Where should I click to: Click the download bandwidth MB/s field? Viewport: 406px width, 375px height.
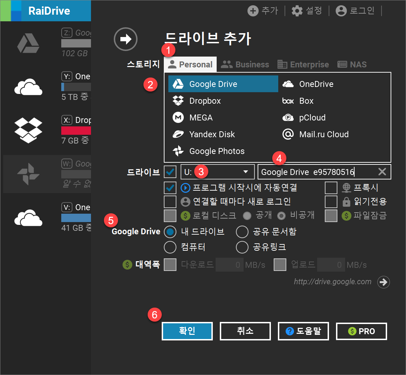[229, 265]
